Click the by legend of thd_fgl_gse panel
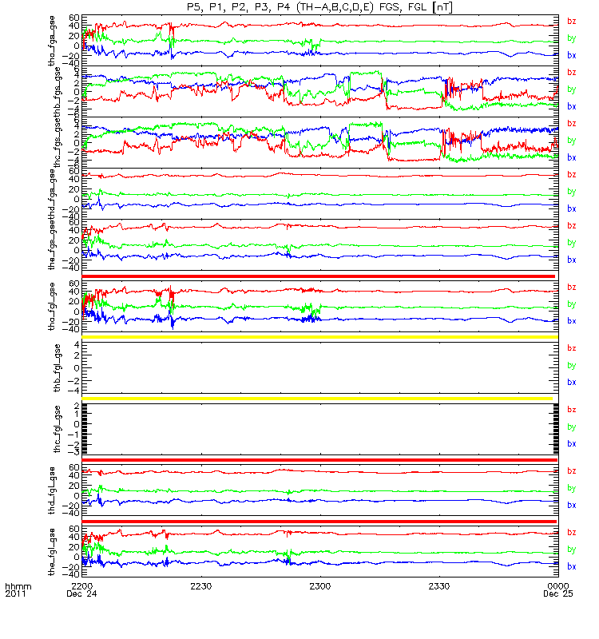599x639 pixels. [x=572, y=488]
